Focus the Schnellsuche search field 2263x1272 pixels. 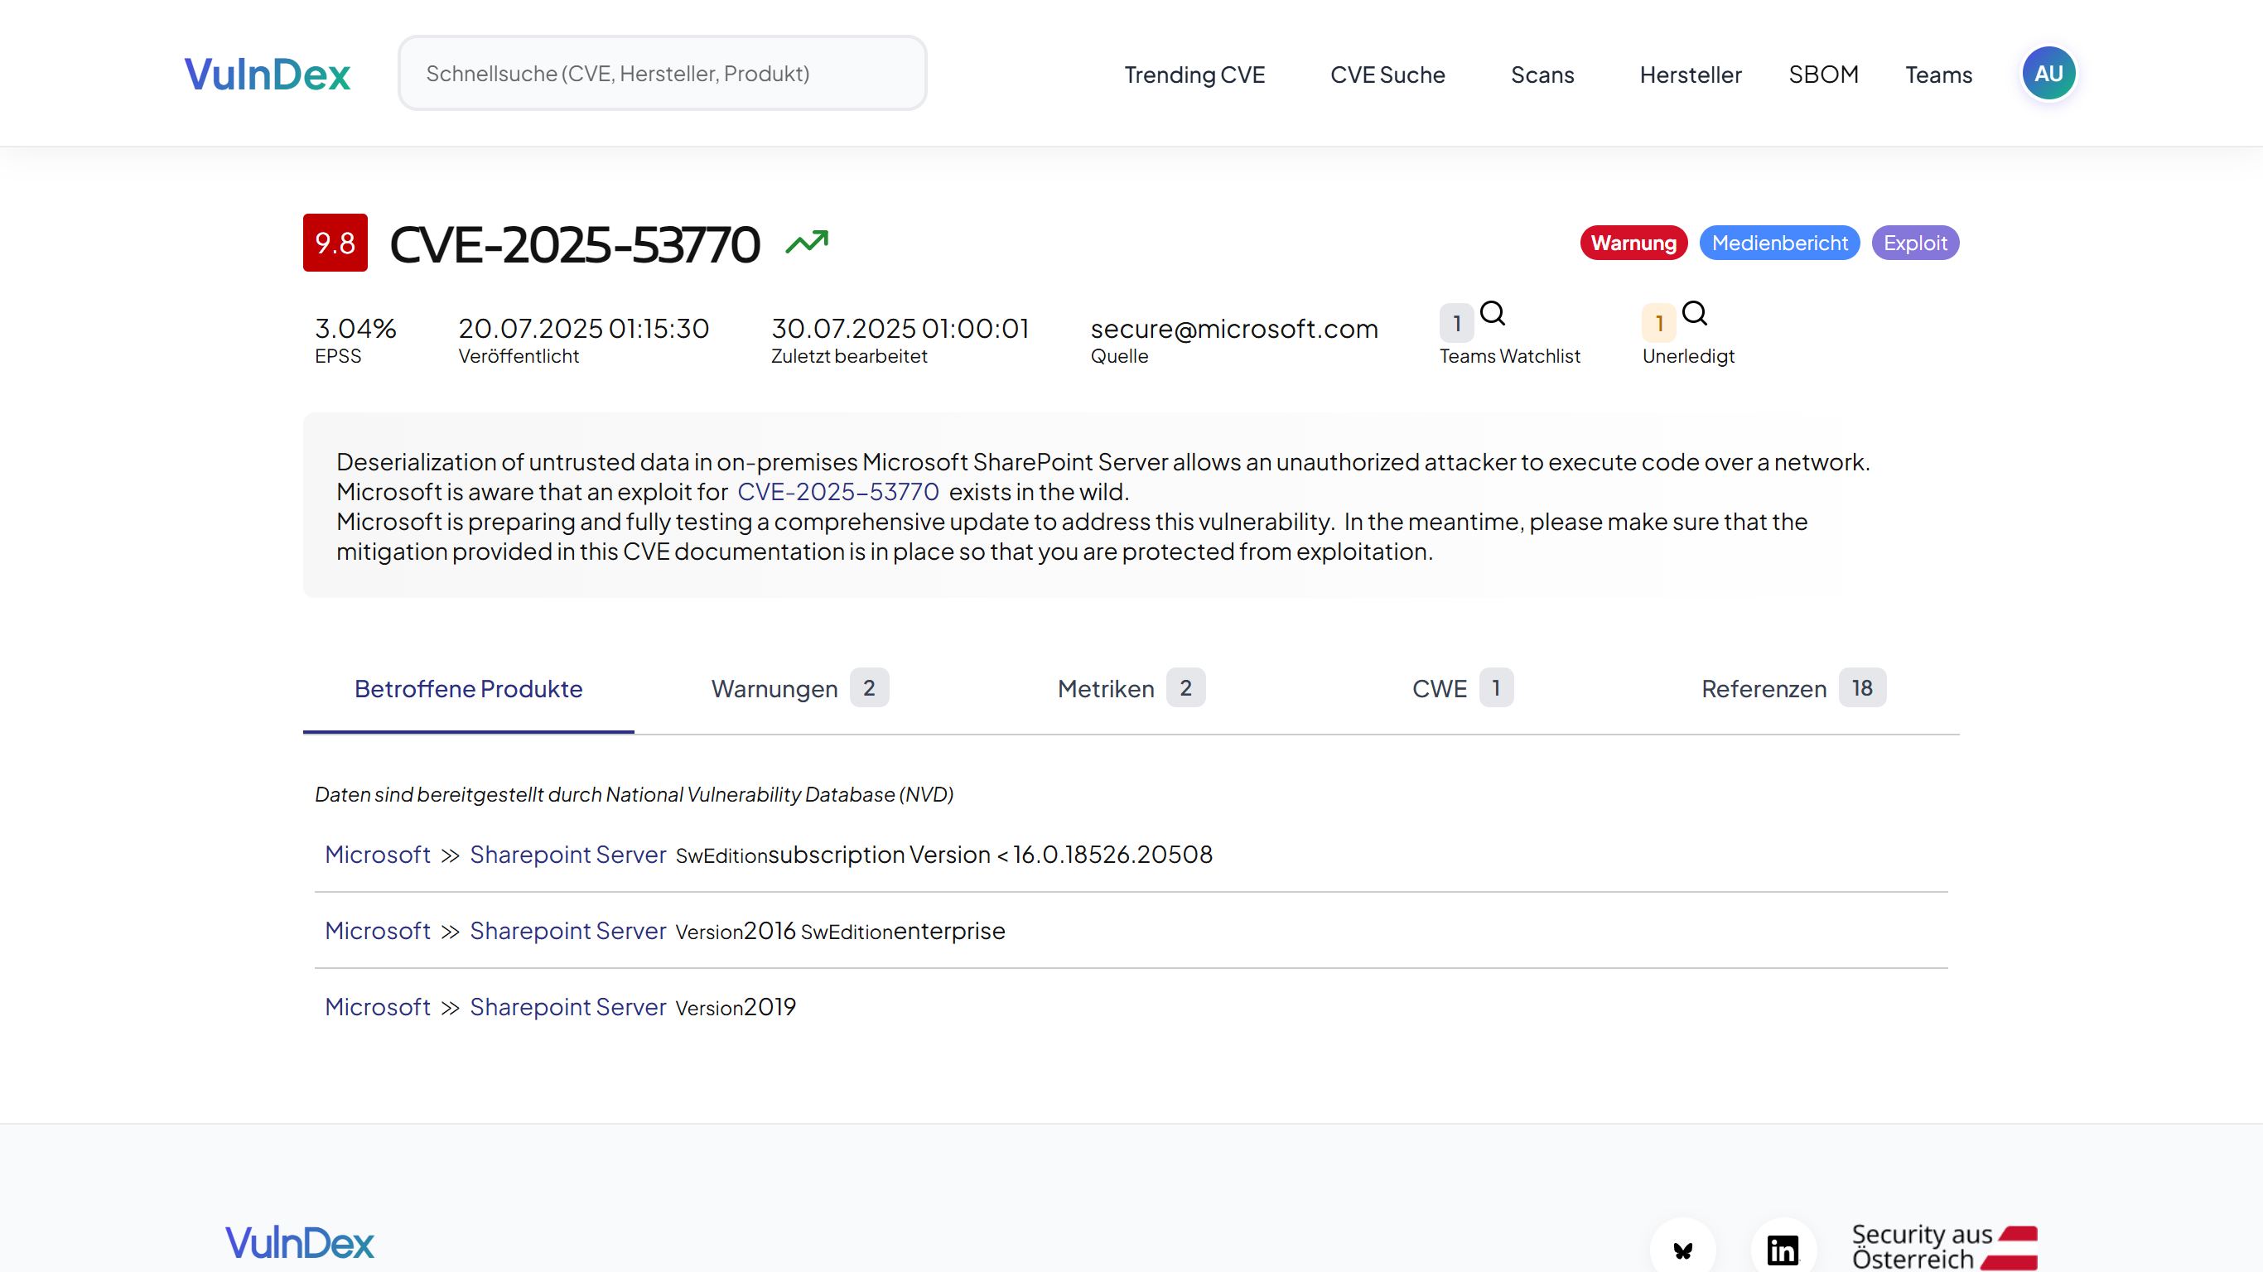pyautogui.click(x=662, y=74)
